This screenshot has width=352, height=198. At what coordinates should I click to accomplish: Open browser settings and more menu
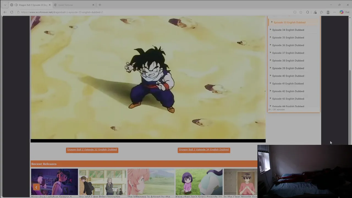click(x=335, y=12)
